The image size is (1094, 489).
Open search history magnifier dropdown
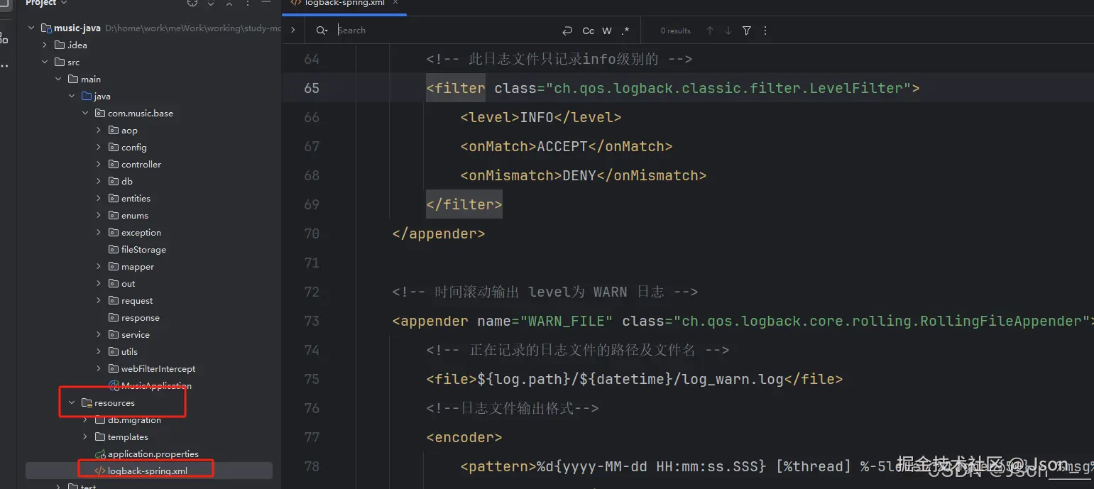322,31
